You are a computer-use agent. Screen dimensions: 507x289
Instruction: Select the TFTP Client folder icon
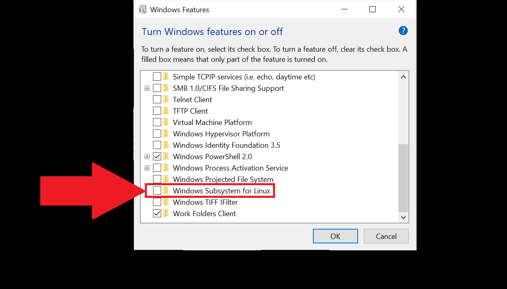coord(166,111)
